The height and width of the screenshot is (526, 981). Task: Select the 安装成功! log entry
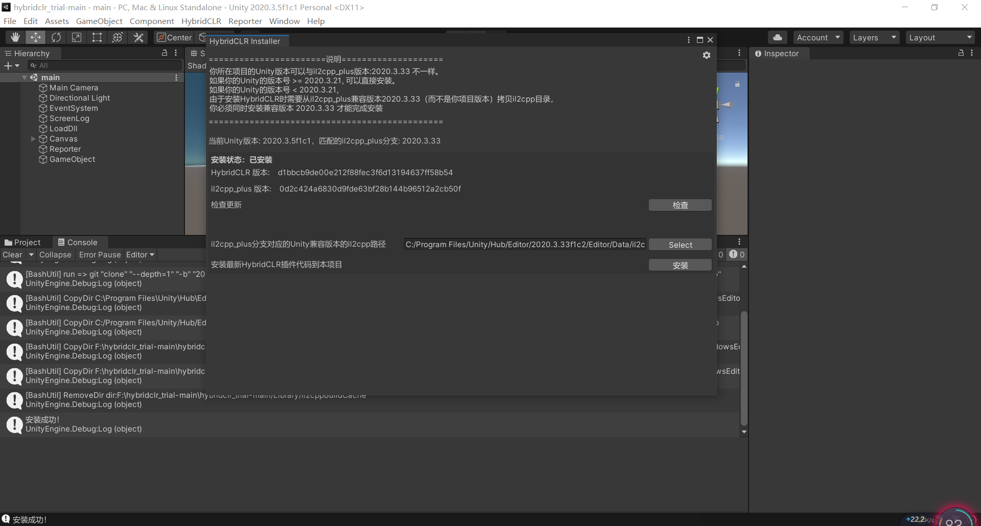370,424
